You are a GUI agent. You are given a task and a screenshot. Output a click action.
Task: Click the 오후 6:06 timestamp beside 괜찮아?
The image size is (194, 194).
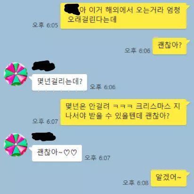pos(137,51)
